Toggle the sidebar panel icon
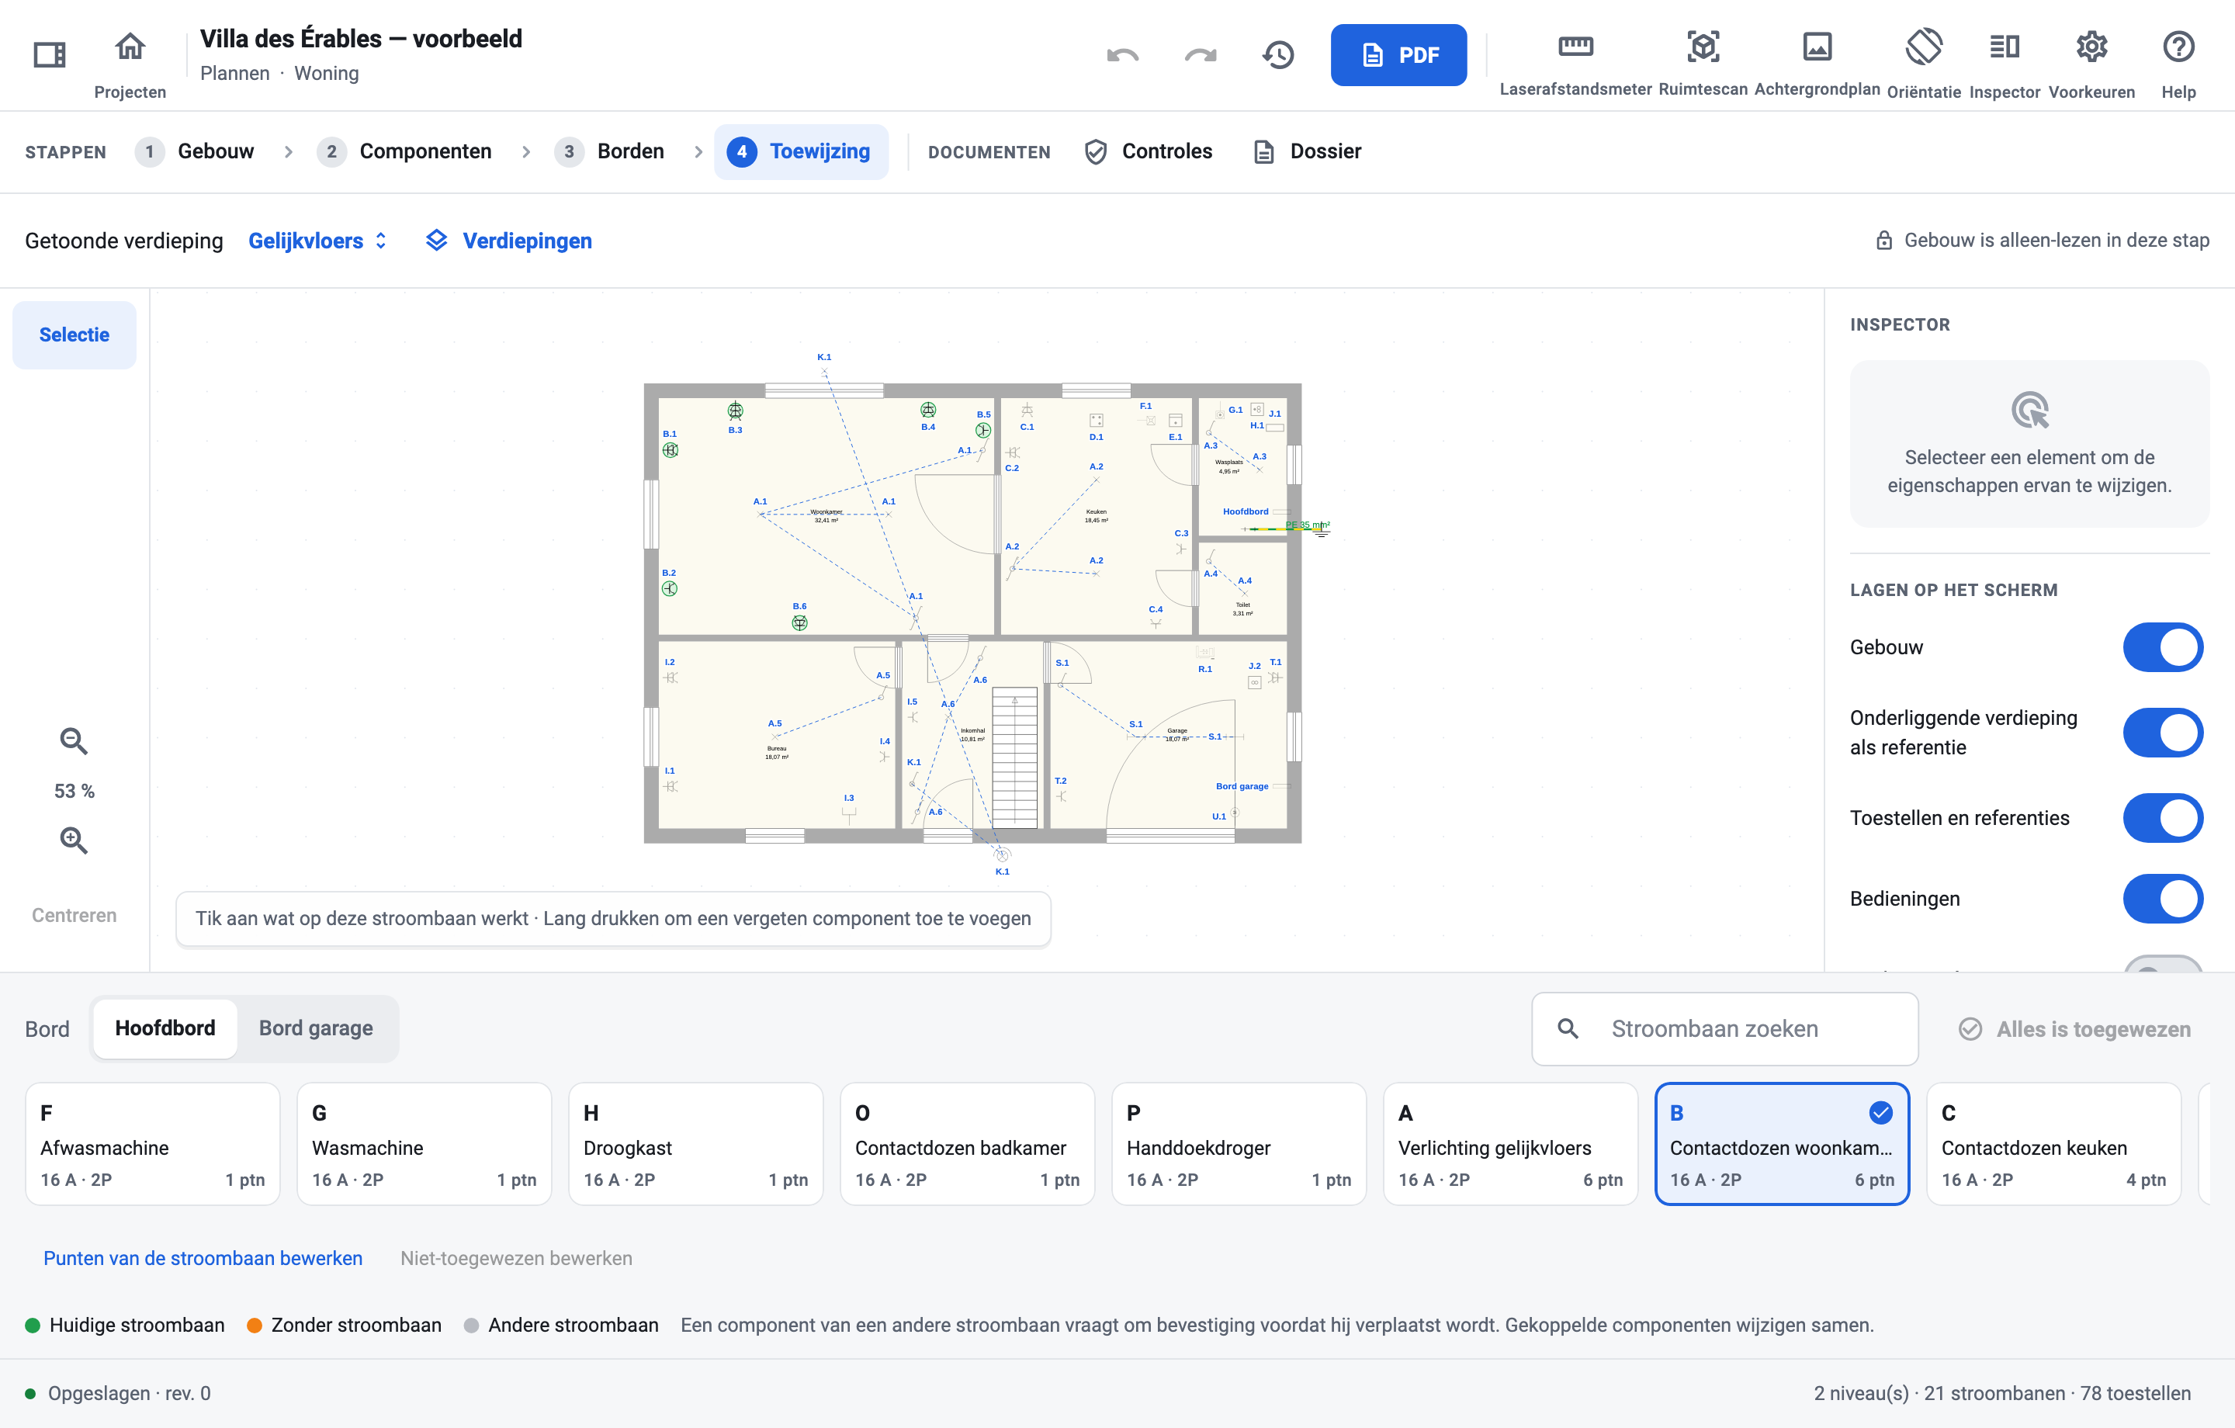The image size is (2235, 1428). (x=49, y=55)
